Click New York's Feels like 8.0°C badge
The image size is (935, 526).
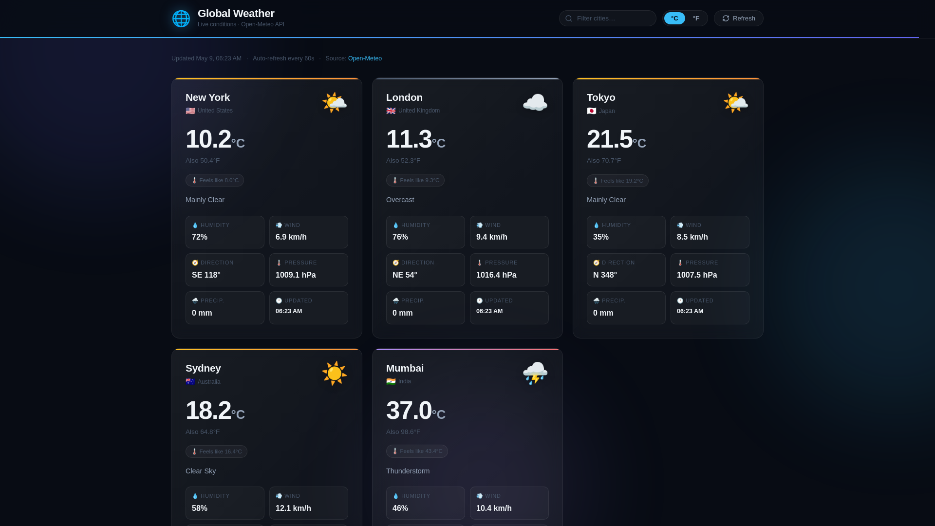click(215, 180)
